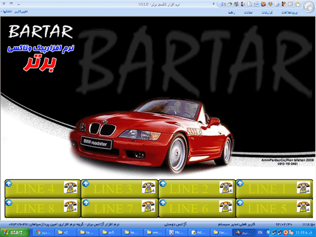Click the telephone icon on LINE 6
Viewport: 316px width, 237px height.
(226, 206)
